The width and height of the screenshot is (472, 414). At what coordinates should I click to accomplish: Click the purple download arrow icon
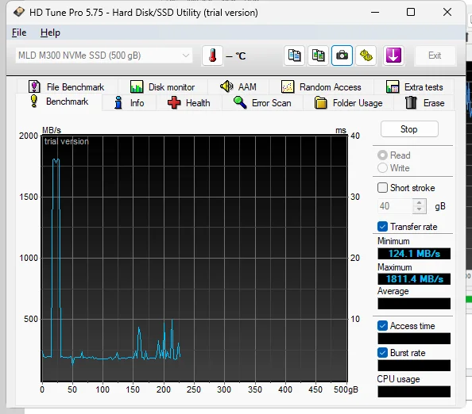click(393, 56)
